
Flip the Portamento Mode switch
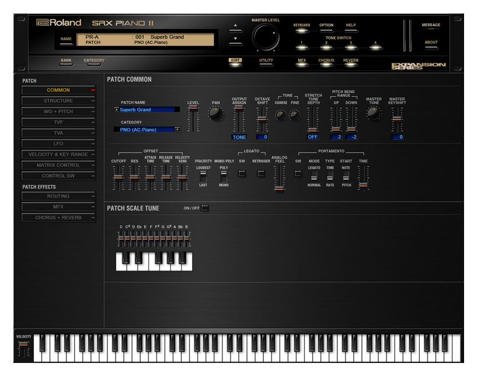point(314,176)
